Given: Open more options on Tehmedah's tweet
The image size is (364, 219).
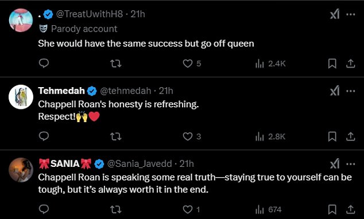Looking at the screenshot, I should [351, 91].
